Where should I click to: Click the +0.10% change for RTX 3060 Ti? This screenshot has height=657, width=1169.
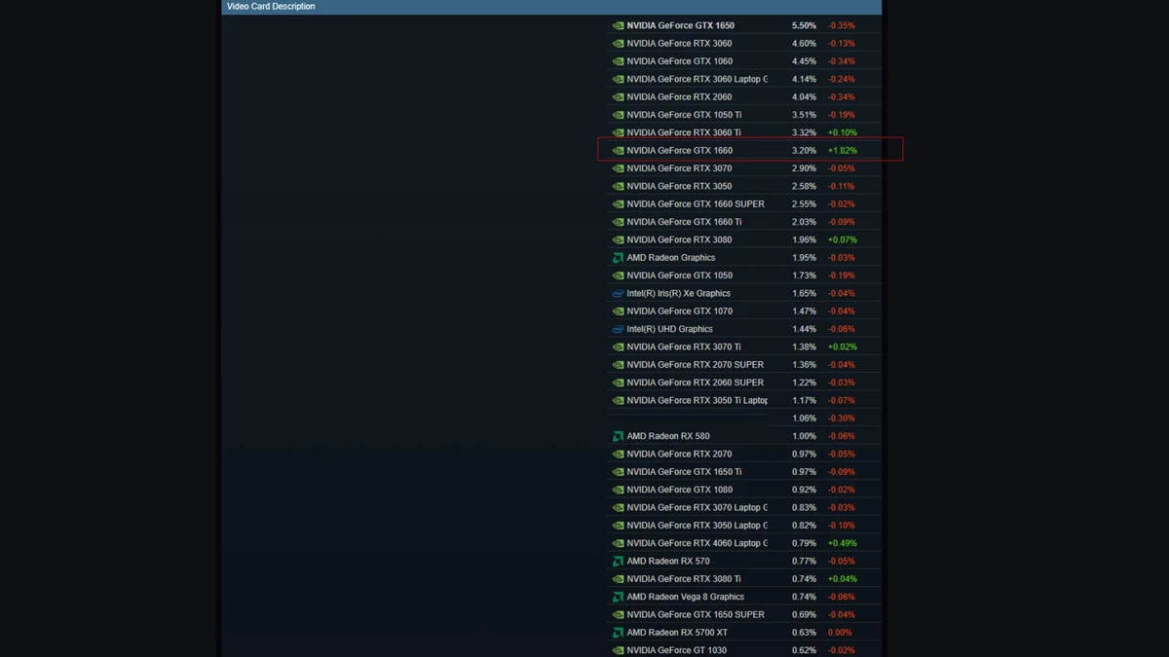coord(843,132)
